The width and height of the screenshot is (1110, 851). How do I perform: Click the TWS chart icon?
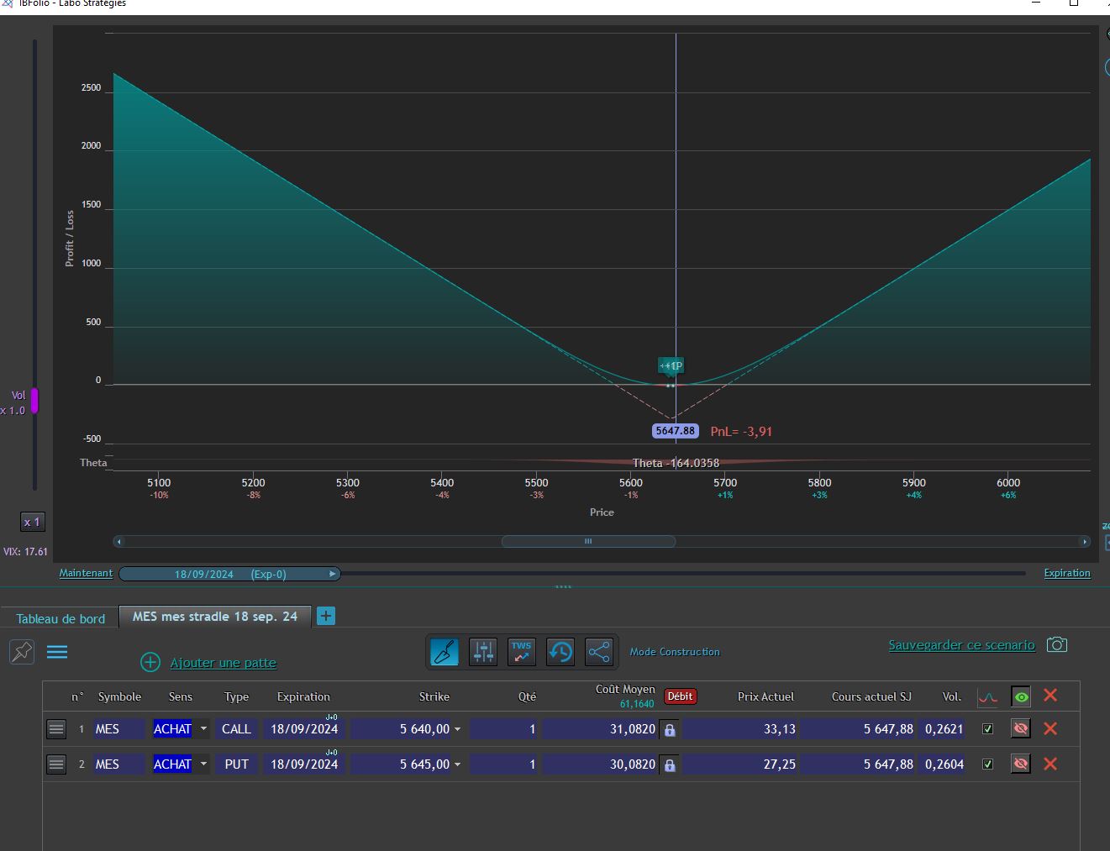pyautogui.click(x=522, y=652)
